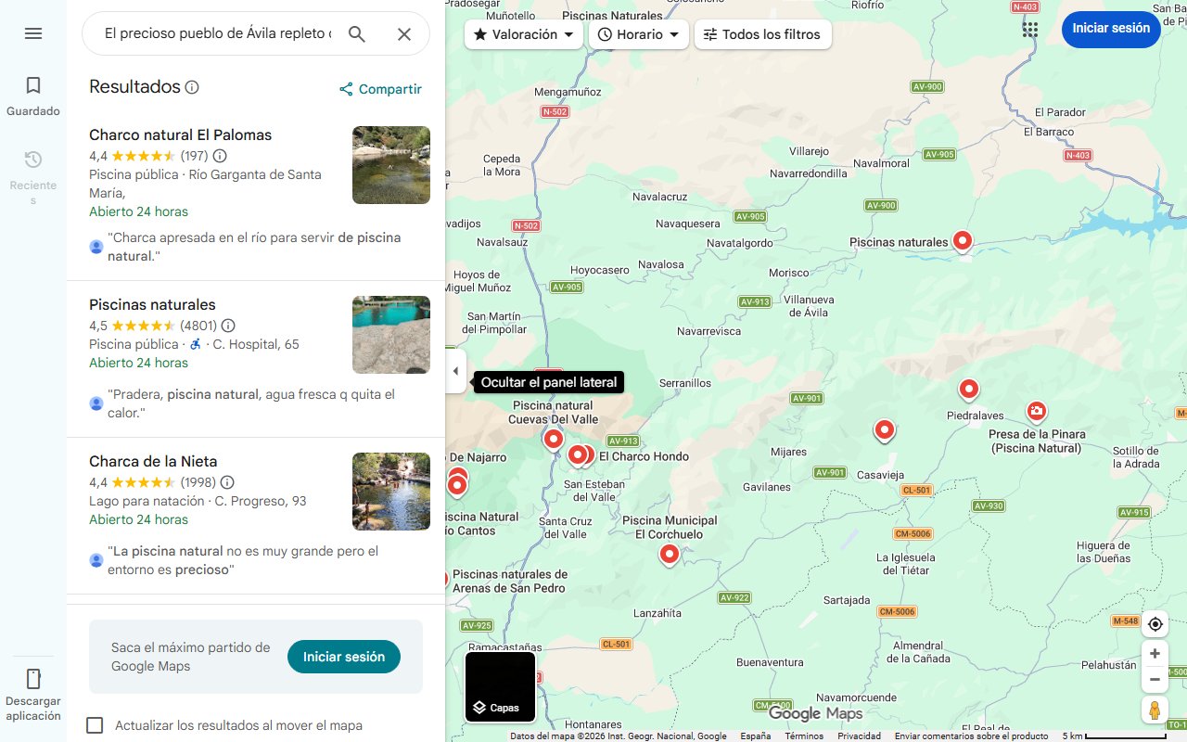Open Todos los filtros options
Screen dimensions: 1187x742
coord(762,34)
